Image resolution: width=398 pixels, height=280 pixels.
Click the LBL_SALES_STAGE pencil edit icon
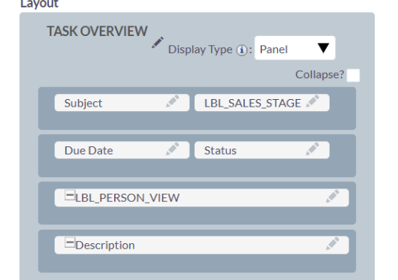pyautogui.click(x=312, y=101)
